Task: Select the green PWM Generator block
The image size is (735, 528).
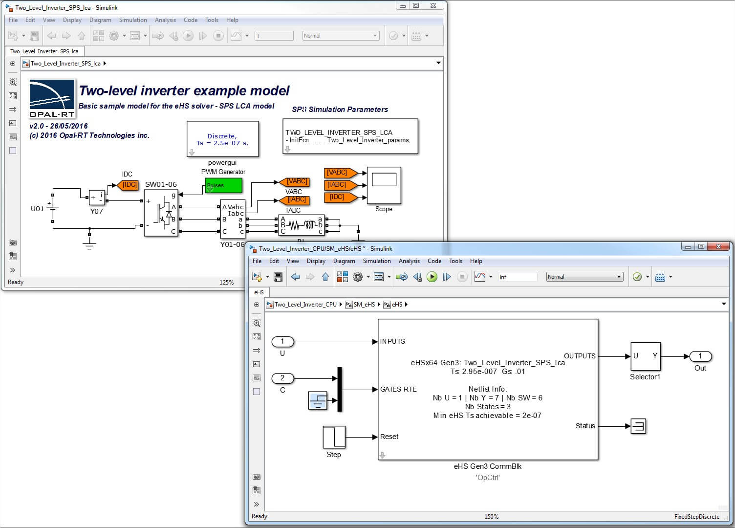Action: pyautogui.click(x=223, y=185)
